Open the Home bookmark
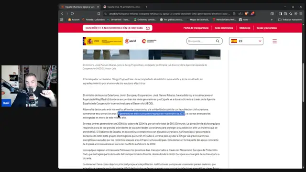 pyautogui.click(x=244, y=20)
